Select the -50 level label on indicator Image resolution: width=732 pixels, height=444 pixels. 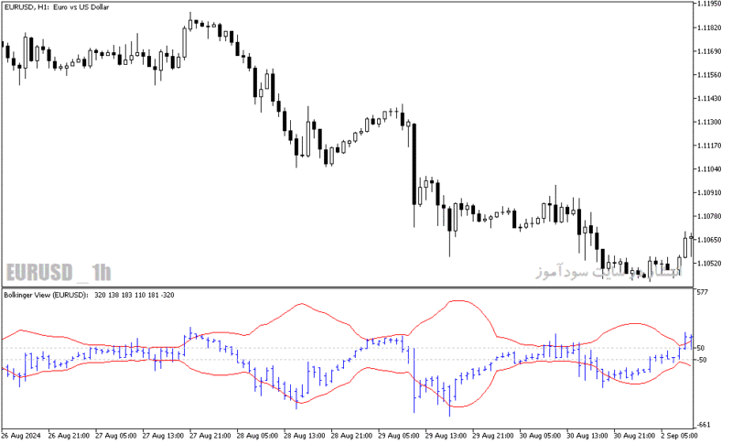(701, 360)
